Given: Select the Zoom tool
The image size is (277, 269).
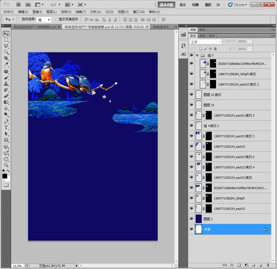Looking at the screenshot, I should [x=6, y=165].
